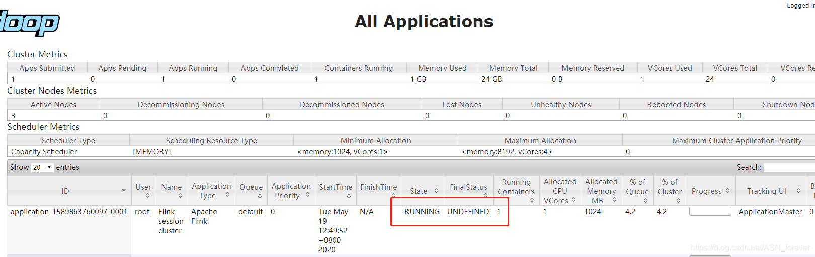Open Rebooted Nodes count link

coord(625,116)
